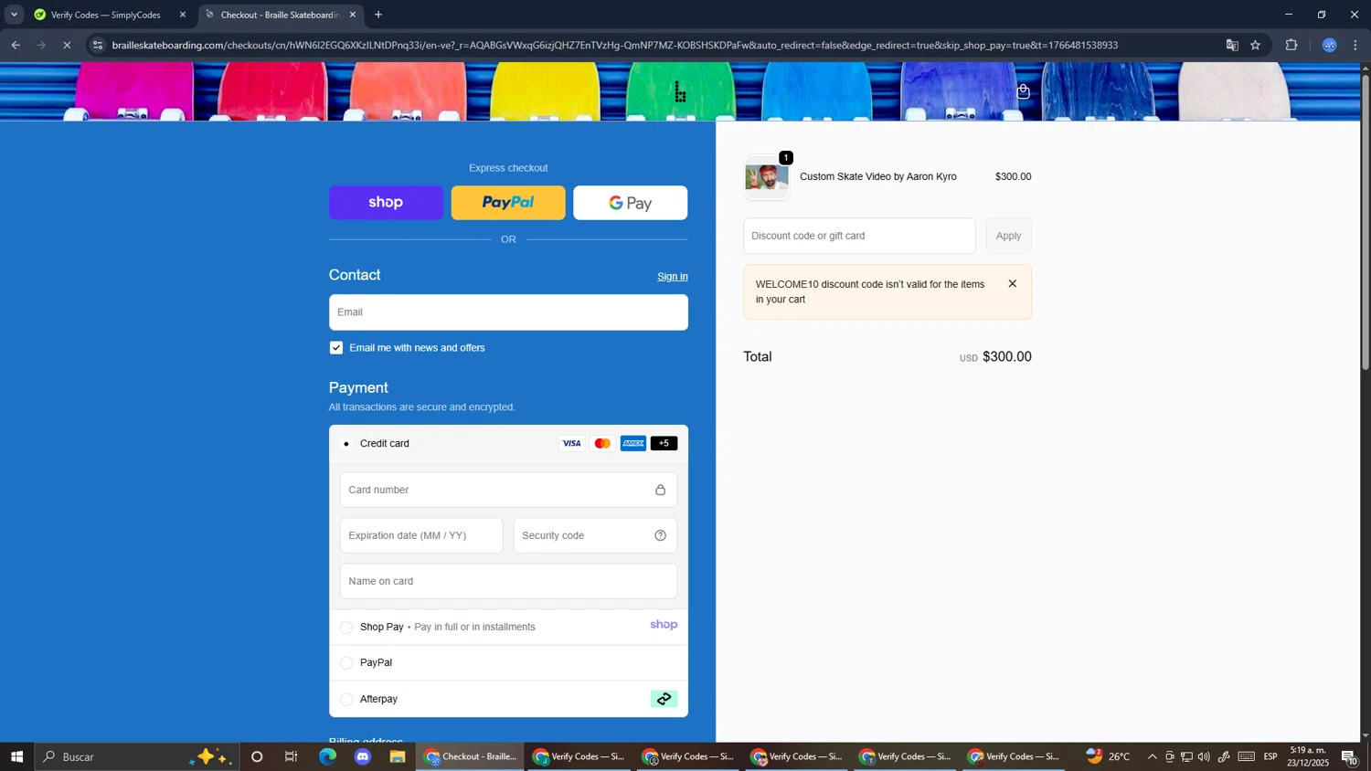1371x771 pixels.
Task: View site information icon in address bar
Action: click(99, 45)
